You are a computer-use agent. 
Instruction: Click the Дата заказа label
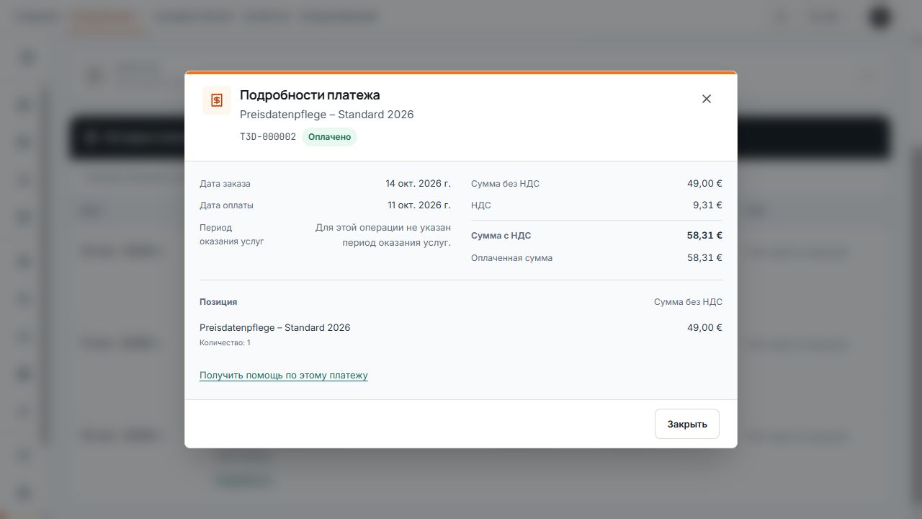(x=225, y=183)
